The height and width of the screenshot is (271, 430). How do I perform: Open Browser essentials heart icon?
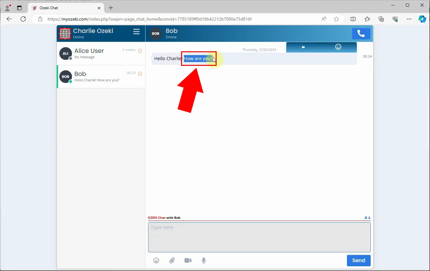click(x=395, y=19)
